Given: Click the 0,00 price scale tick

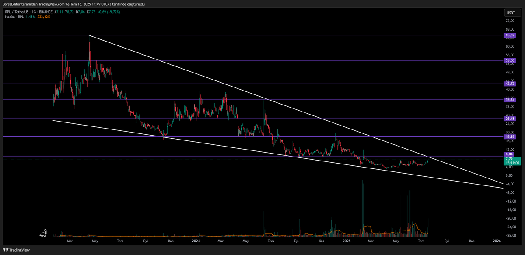Looking at the screenshot, I should [509, 175].
